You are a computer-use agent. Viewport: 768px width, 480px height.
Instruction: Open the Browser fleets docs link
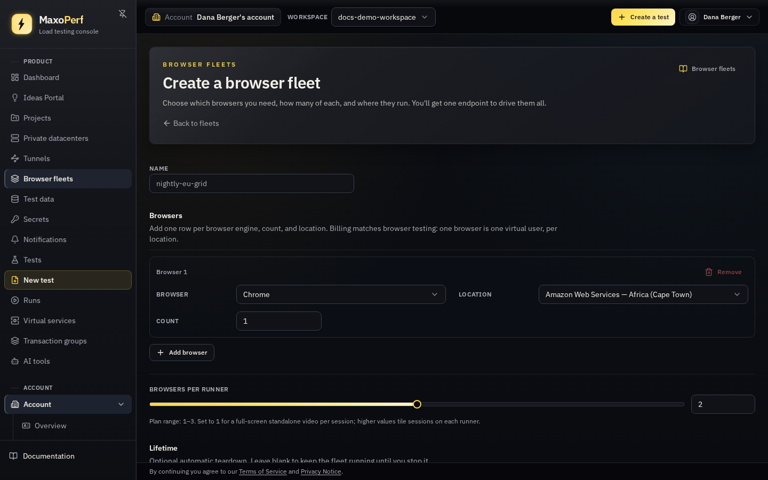(707, 69)
